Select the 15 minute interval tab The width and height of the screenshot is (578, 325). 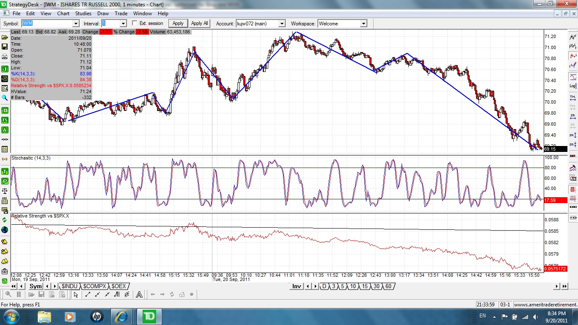[365, 286]
